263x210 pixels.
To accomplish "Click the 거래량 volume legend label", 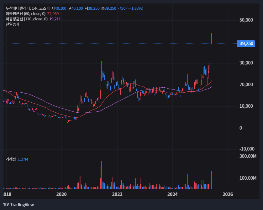I will (x=11, y=159).
